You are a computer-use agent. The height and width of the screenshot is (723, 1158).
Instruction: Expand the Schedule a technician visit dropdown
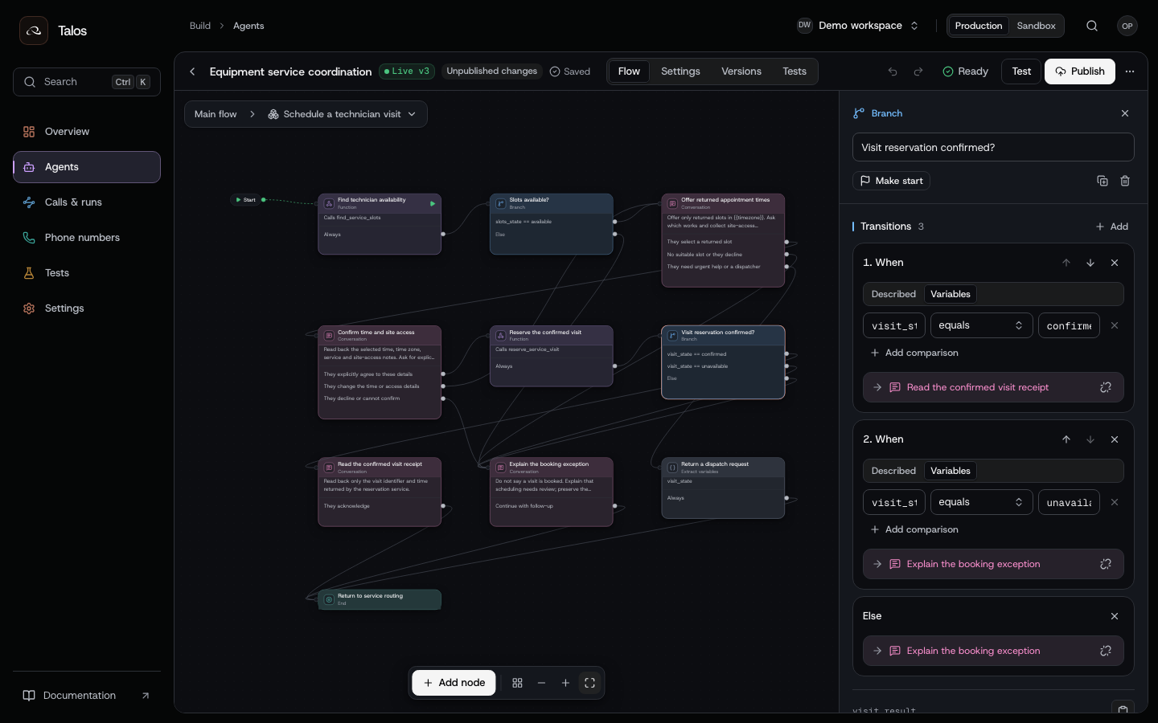point(342,114)
